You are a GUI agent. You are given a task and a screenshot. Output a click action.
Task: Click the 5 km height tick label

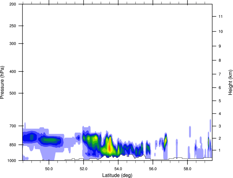220,101
